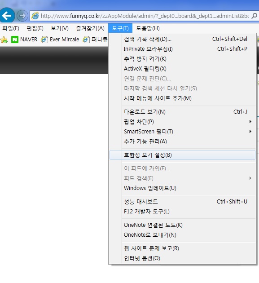This screenshot has height=283, width=259.
Task: Open the 즐겨찾기(A) menu
Action: [x=90, y=28]
